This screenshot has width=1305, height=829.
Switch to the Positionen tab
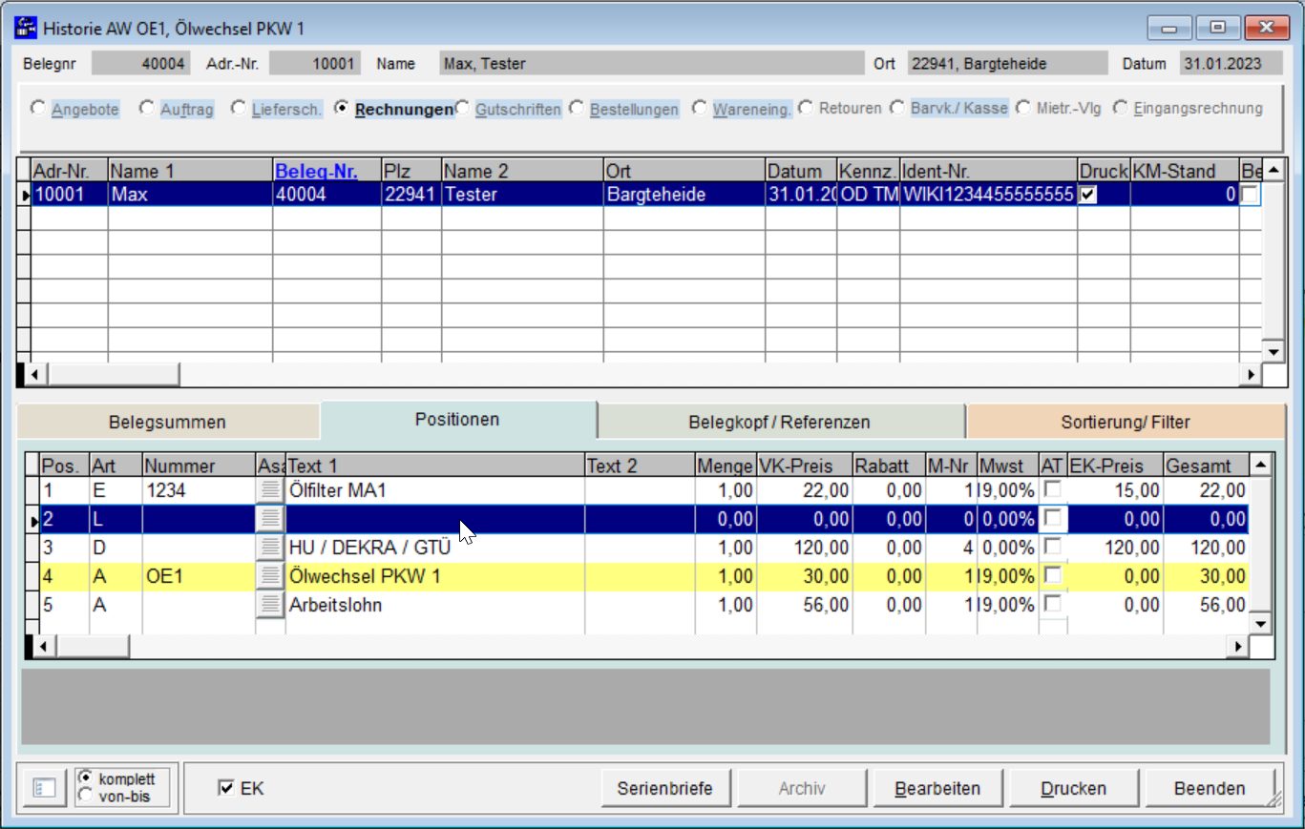click(x=457, y=420)
